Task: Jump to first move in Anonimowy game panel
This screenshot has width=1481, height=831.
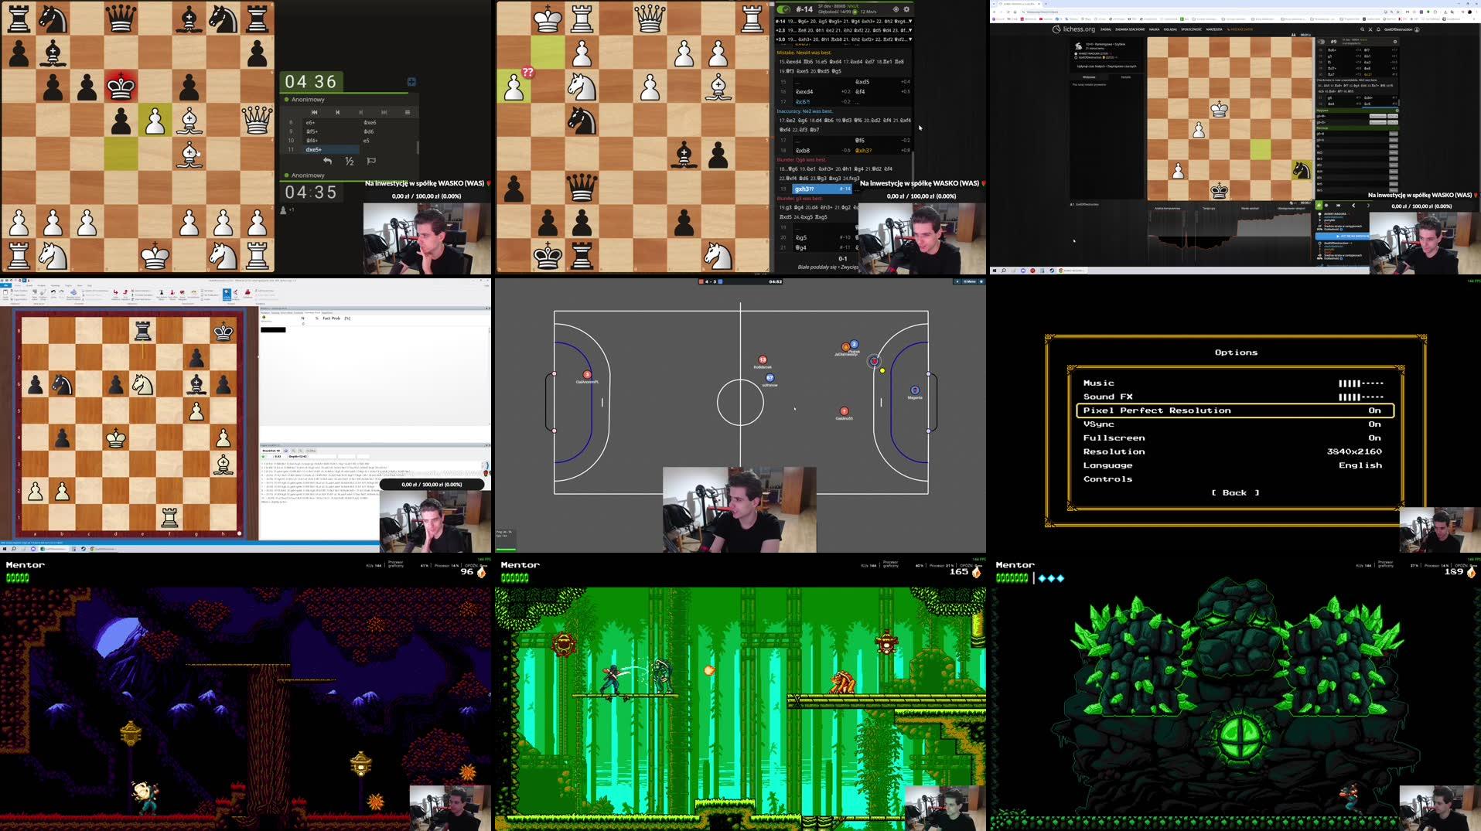Action: click(314, 112)
